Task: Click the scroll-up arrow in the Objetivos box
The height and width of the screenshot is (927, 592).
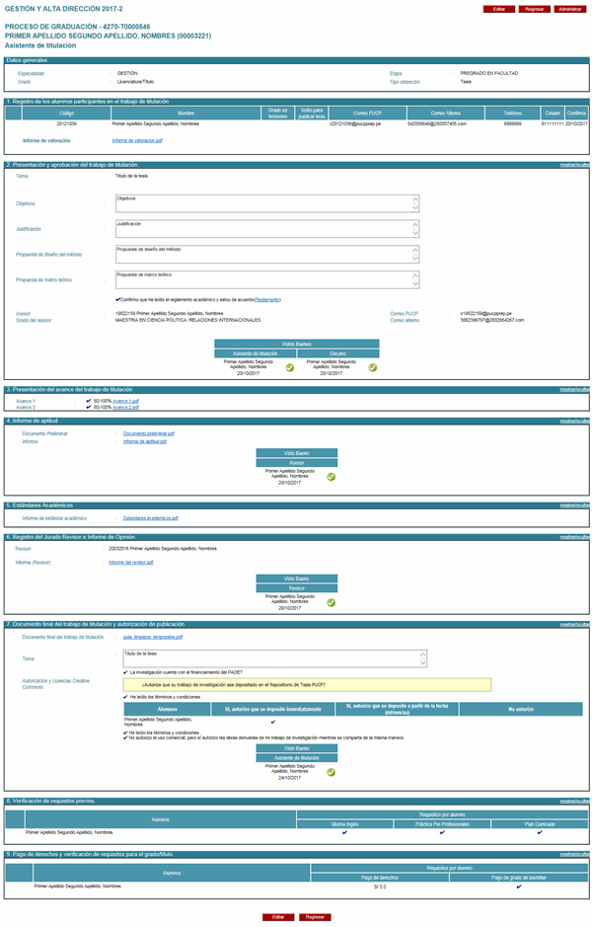Action: (x=415, y=199)
